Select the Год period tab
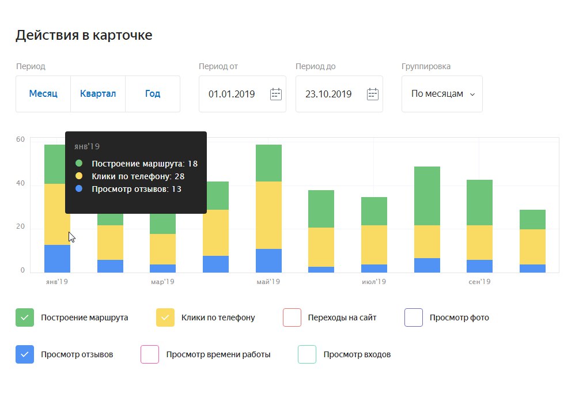Image resolution: width=579 pixels, height=397 pixels. pos(153,94)
